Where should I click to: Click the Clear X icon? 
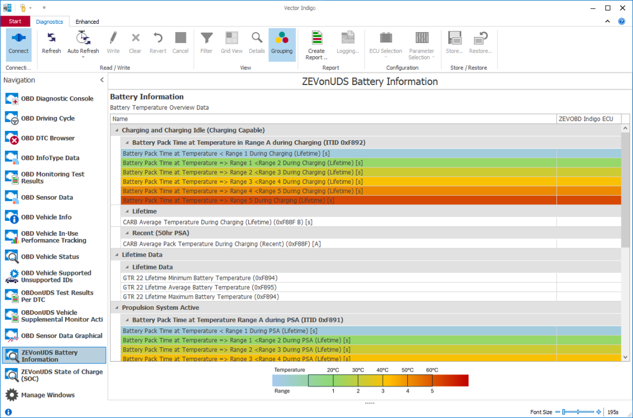(x=135, y=38)
